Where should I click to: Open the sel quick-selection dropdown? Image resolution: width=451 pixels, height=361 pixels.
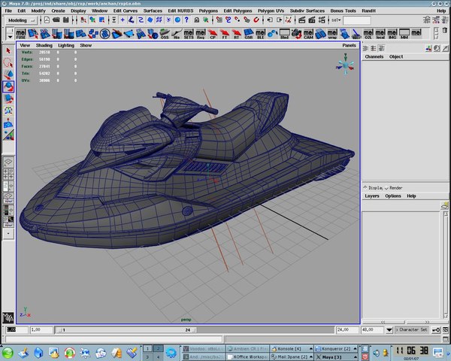coord(336,20)
